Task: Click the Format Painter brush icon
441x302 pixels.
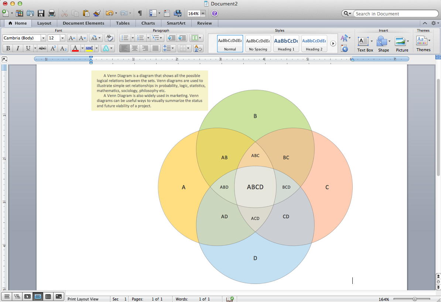Action: click(96, 13)
